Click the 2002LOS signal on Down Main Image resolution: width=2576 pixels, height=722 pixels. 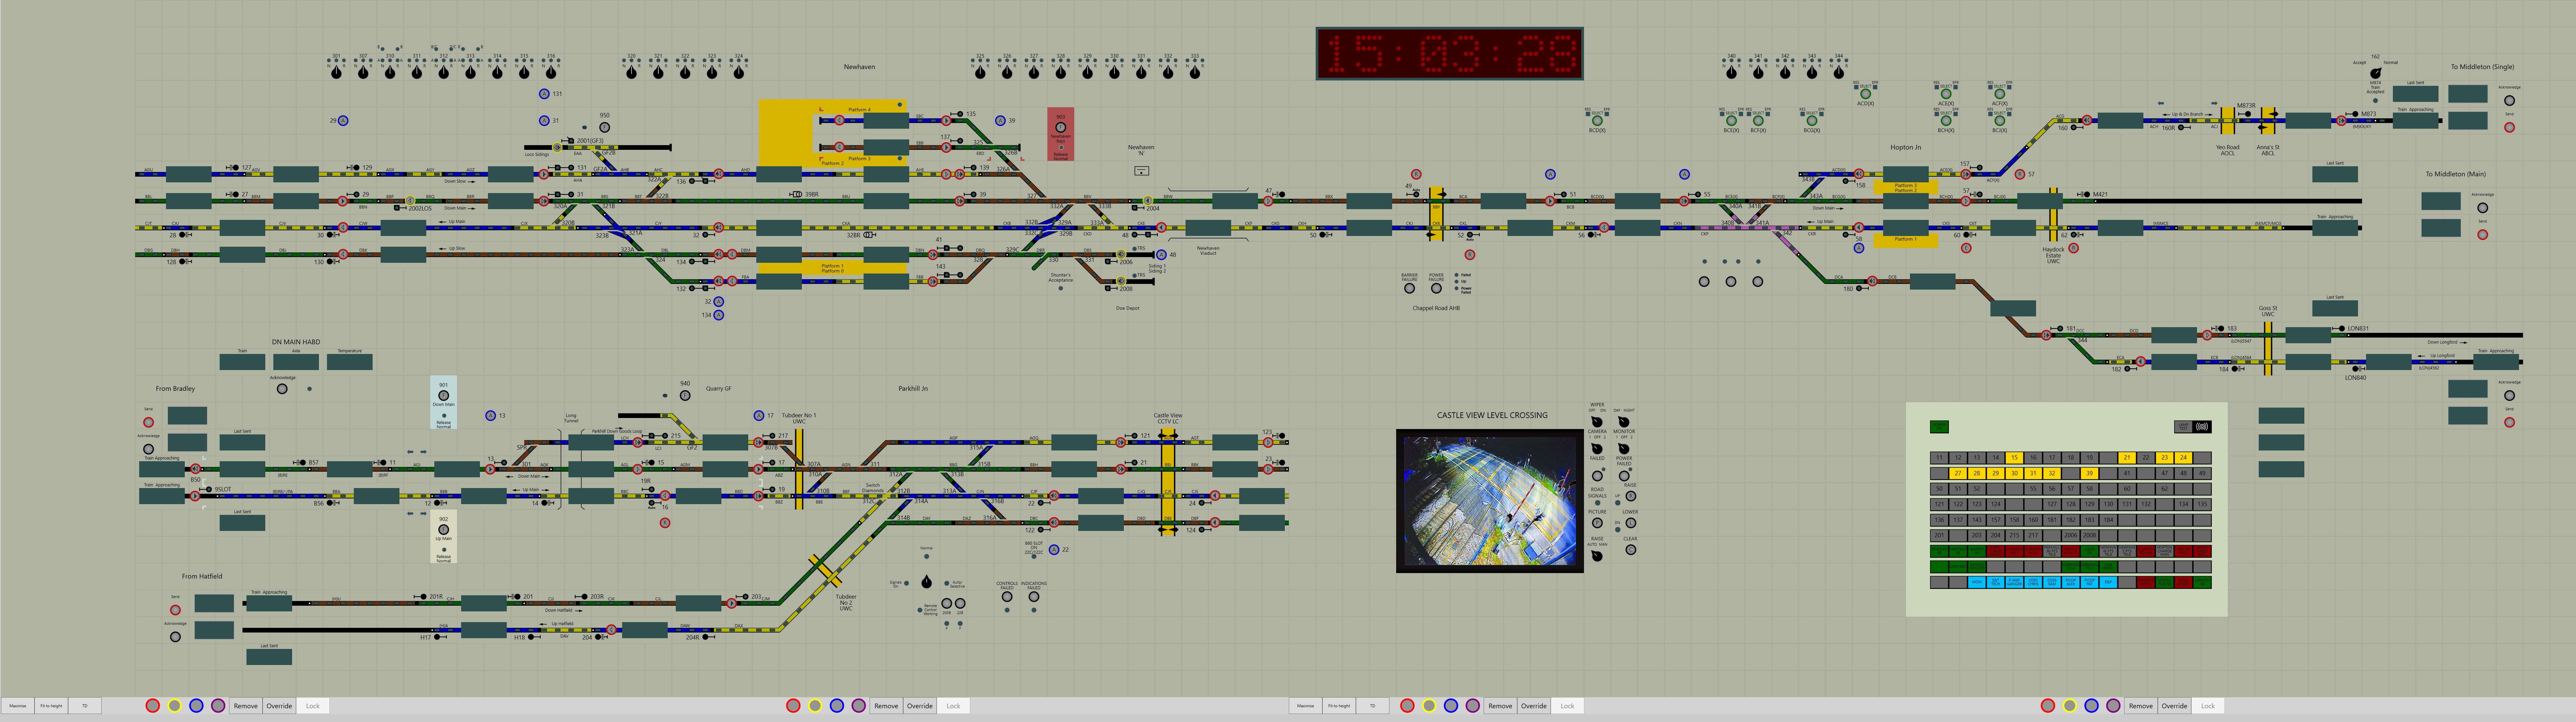(410, 201)
